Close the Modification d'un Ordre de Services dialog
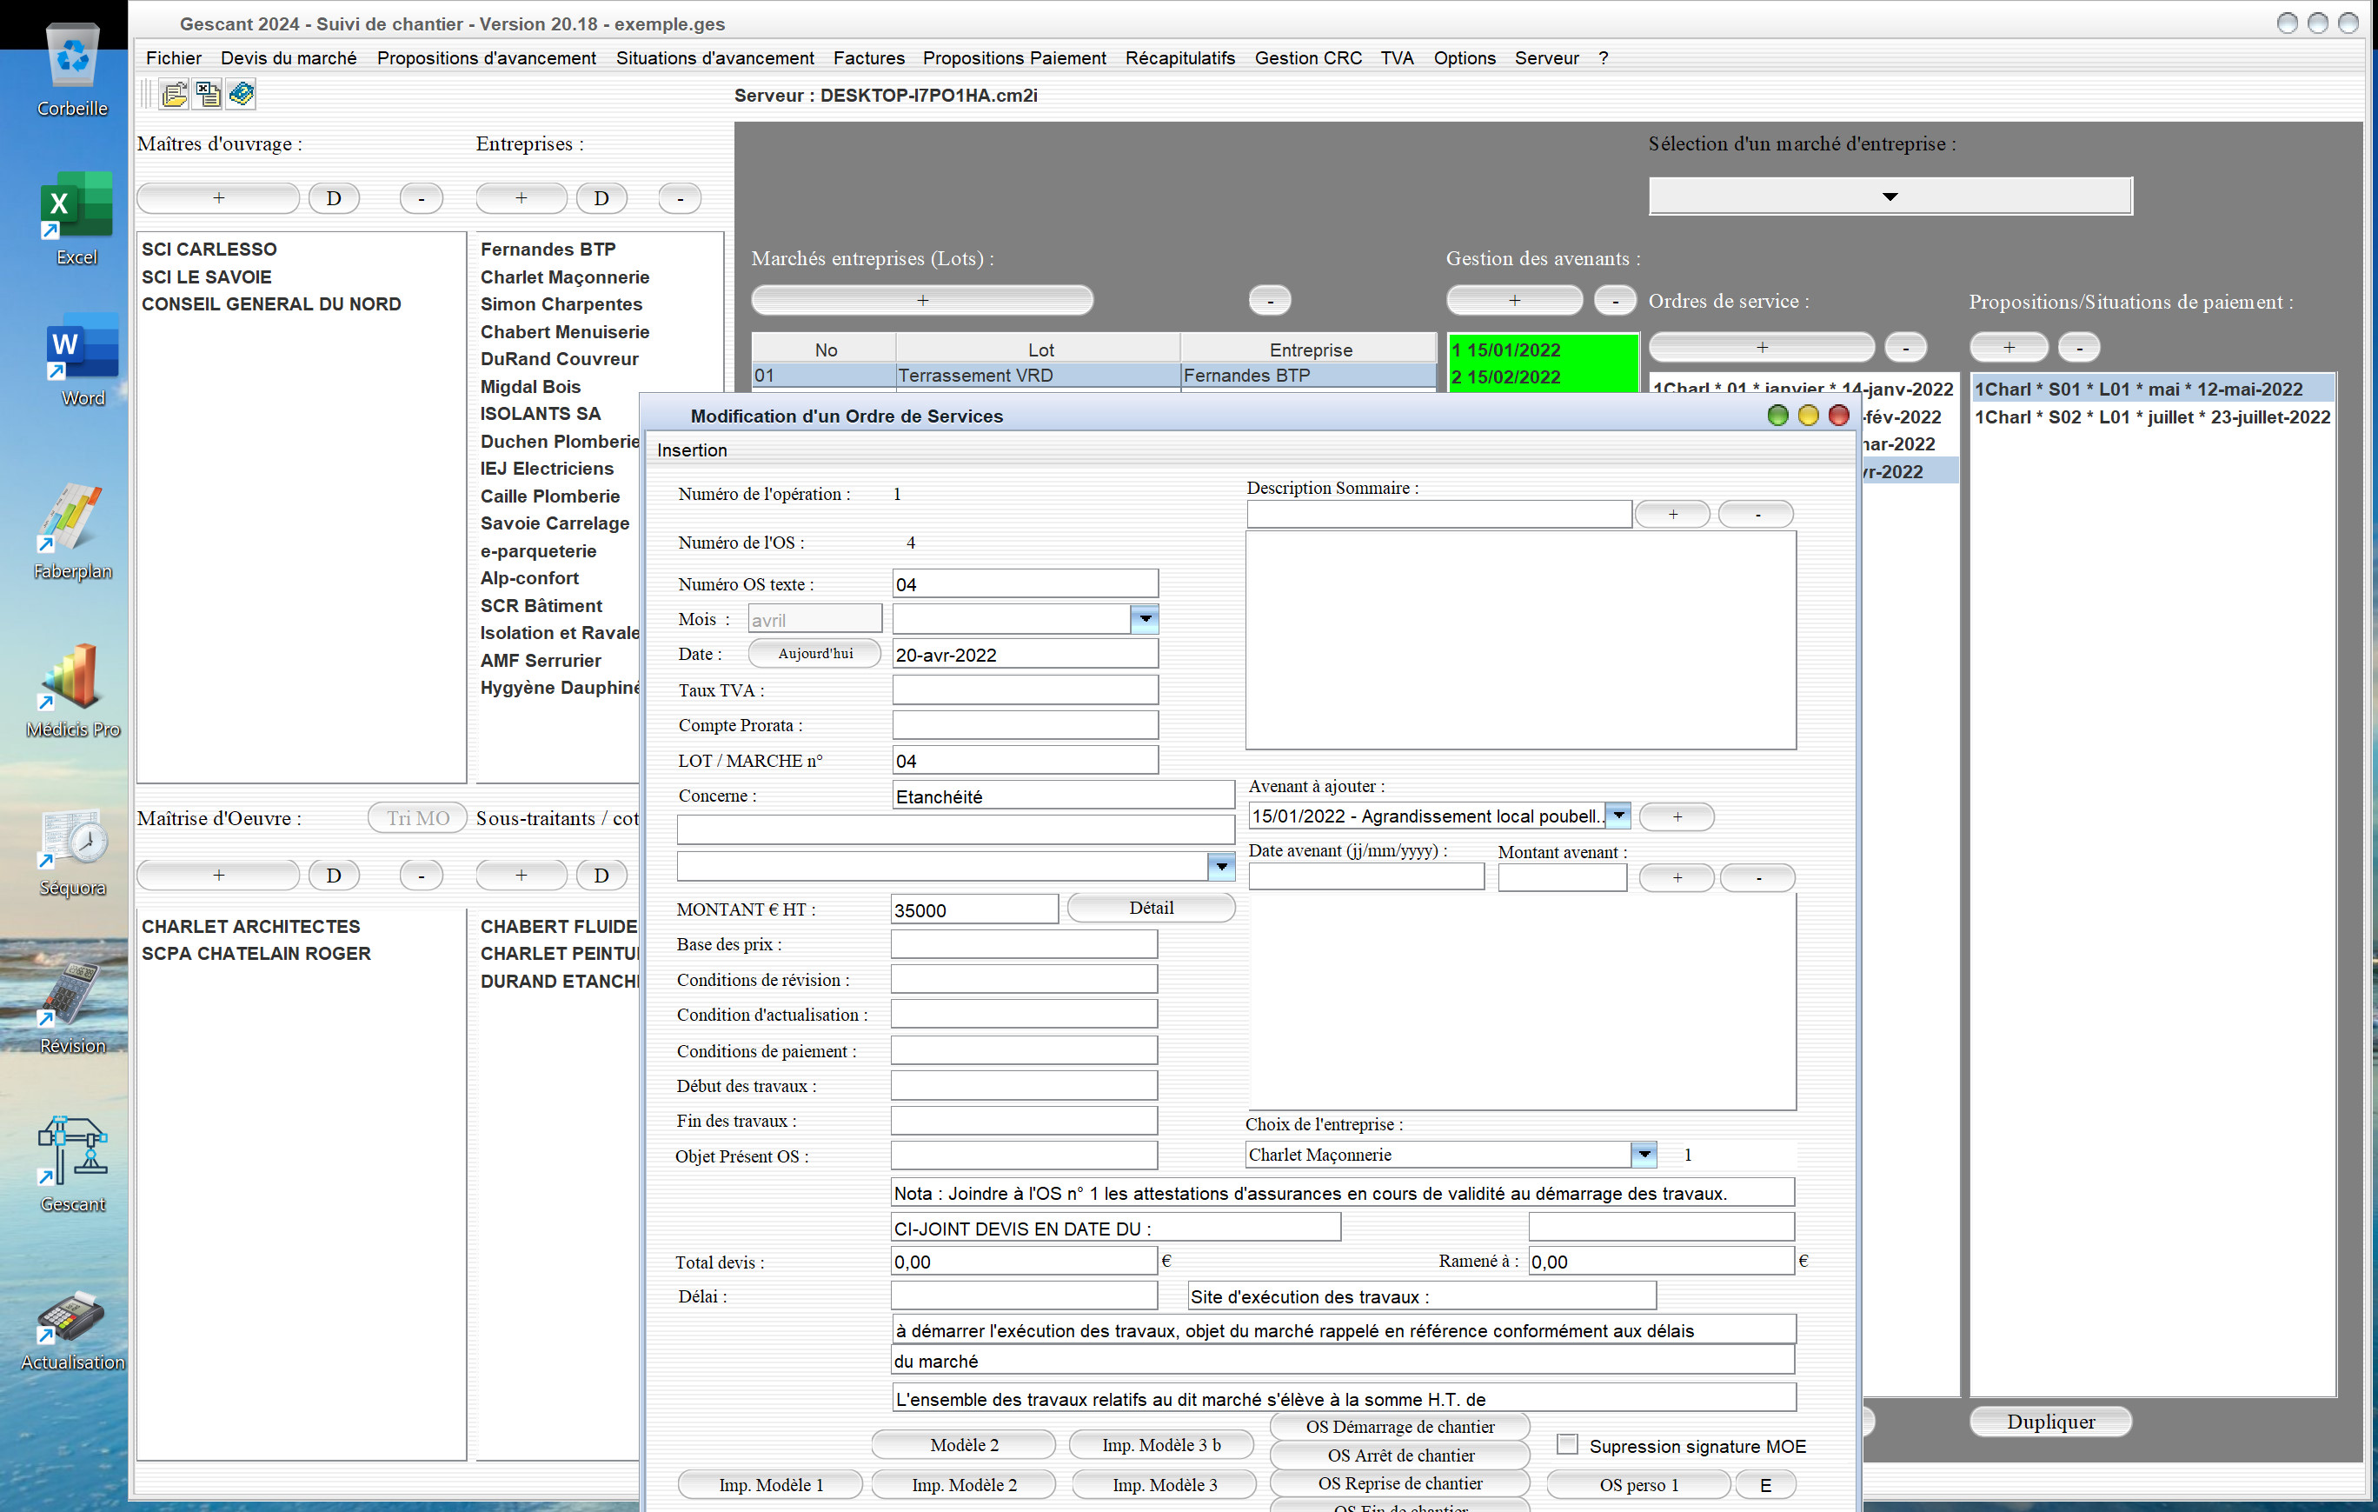The width and height of the screenshot is (2378, 1512). (x=1839, y=416)
